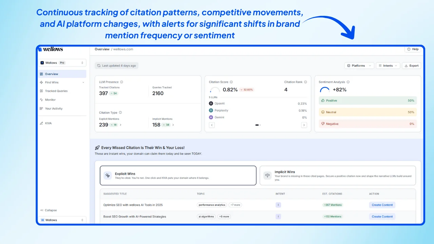The height and width of the screenshot is (244, 434).
Task: Click the thumbs-down Negative icon
Action: pos(323,124)
